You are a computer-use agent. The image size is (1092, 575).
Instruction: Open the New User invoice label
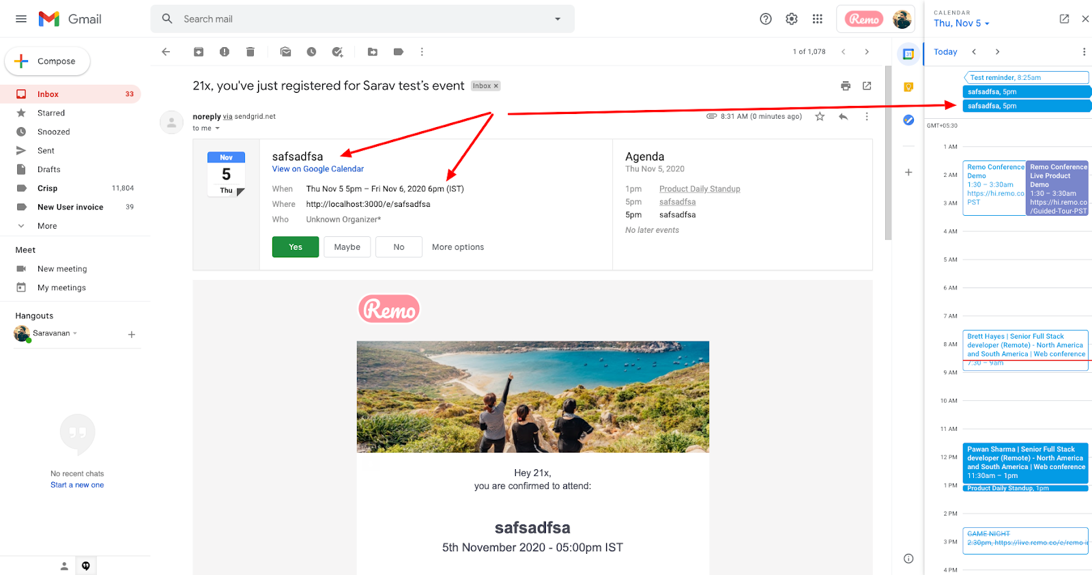coord(70,207)
